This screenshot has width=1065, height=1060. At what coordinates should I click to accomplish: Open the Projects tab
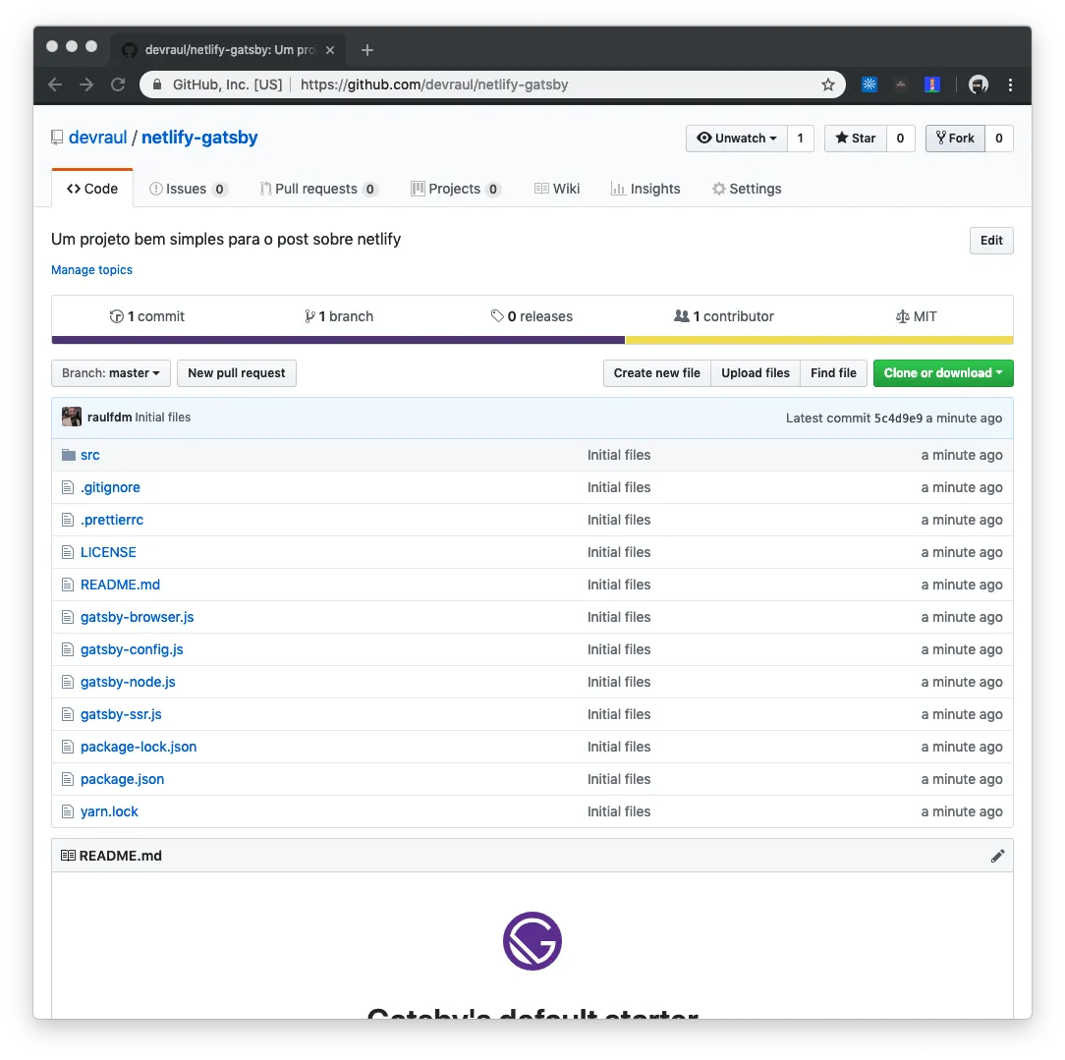(456, 189)
